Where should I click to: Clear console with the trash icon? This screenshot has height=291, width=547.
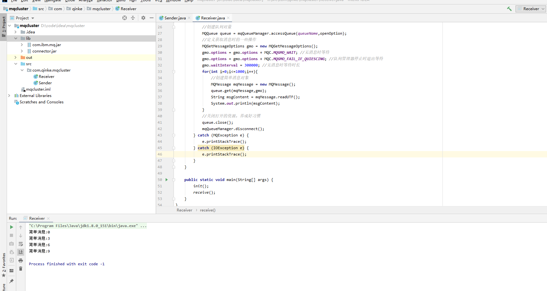click(21, 269)
